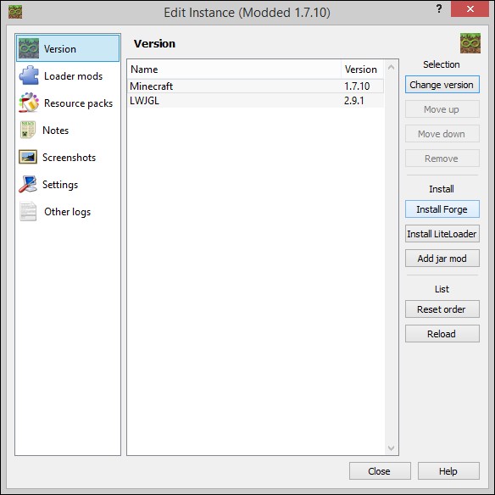Open Resource packs via paint bucket icon

pyautogui.click(x=29, y=103)
